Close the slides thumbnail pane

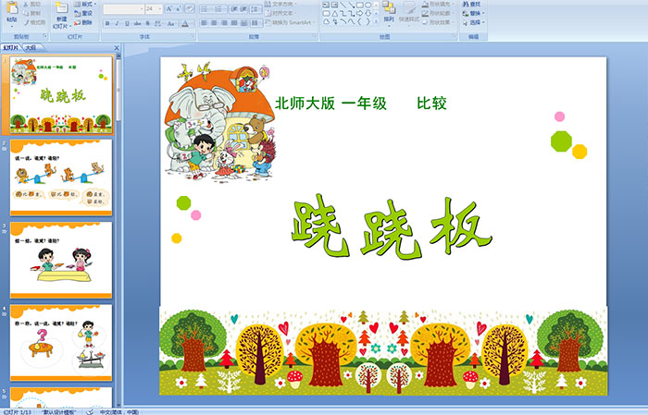coord(117,48)
